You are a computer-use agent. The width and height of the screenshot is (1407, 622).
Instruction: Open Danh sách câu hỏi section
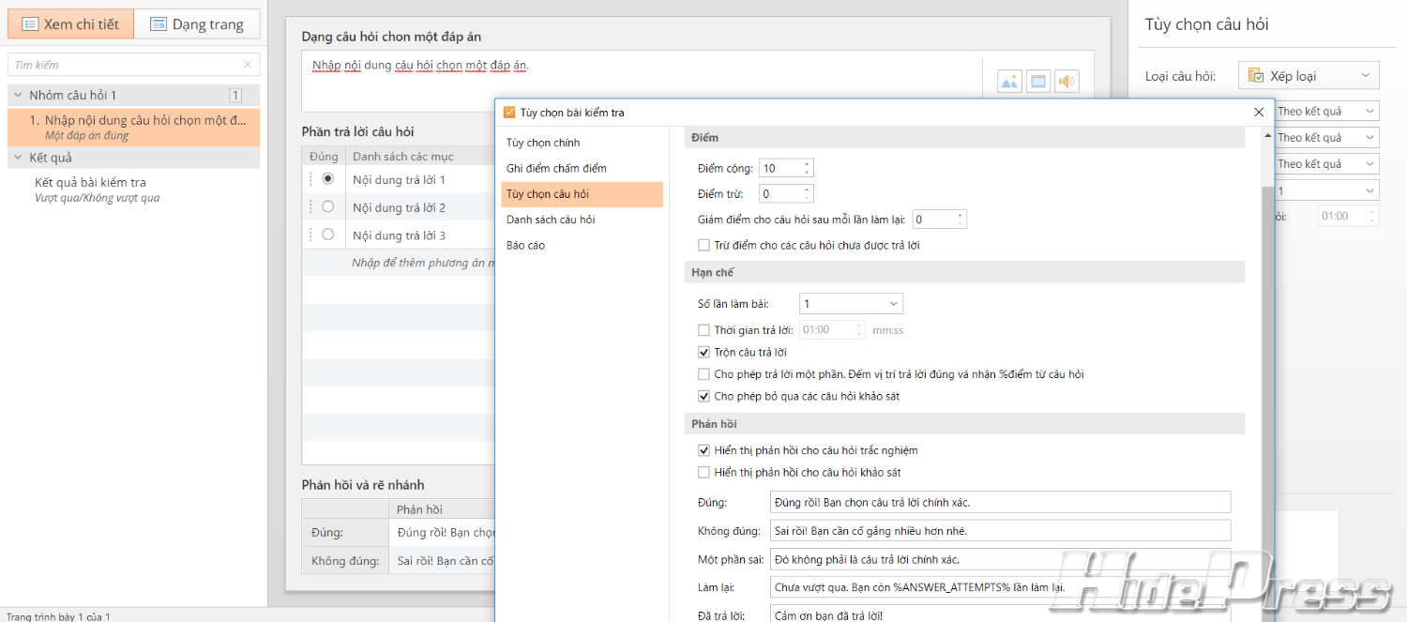click(x=551, y=220)
